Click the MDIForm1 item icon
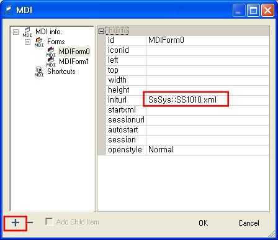 [51, 62]
